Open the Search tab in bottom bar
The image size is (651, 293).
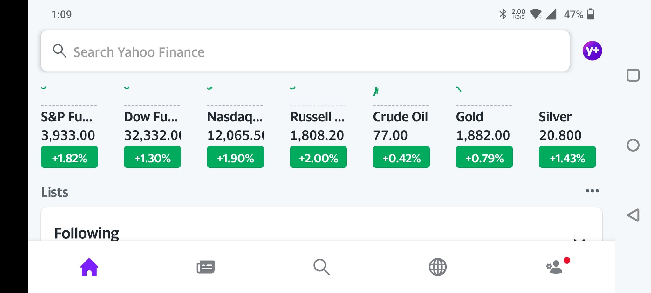321,267
